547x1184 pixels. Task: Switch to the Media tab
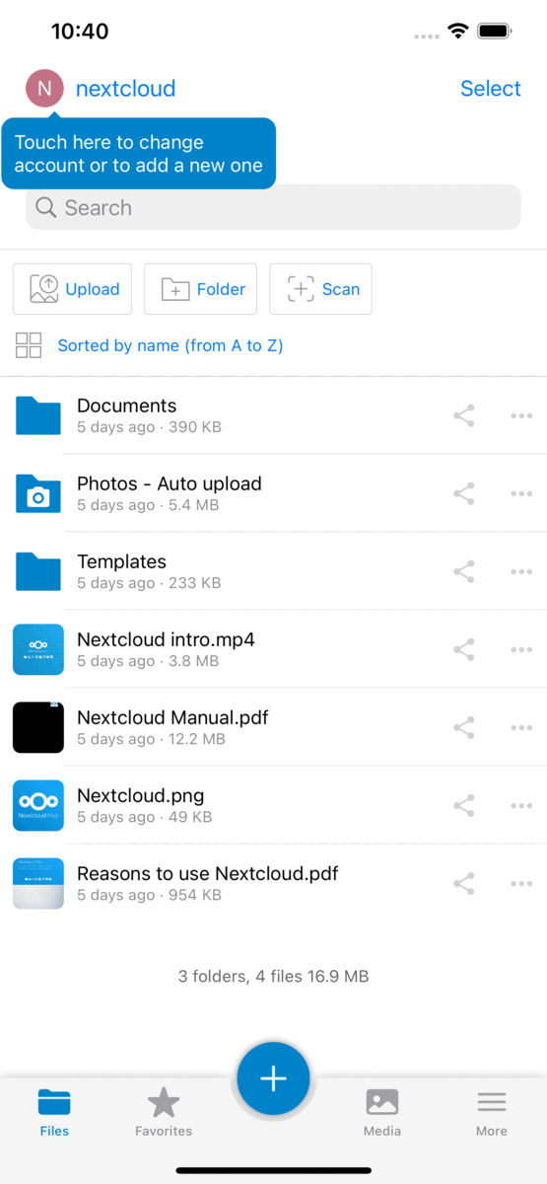pos(382,1112)
